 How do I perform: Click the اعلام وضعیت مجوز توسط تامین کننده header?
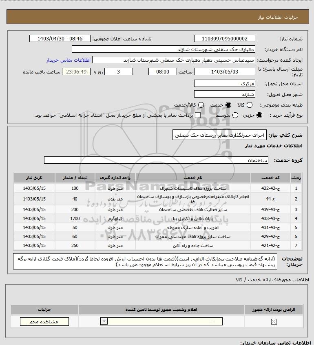click(x=161, y=309)
